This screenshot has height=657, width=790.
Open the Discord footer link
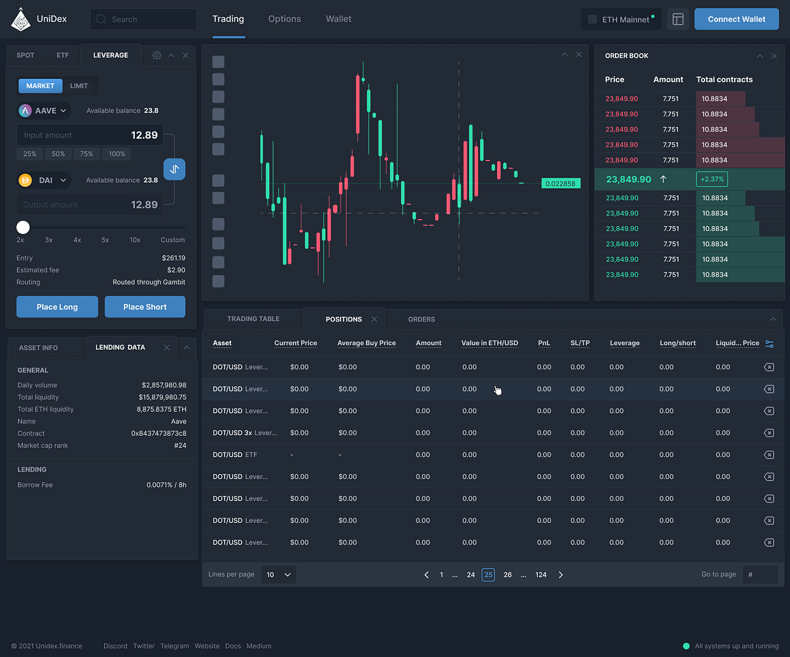(115, 646)
